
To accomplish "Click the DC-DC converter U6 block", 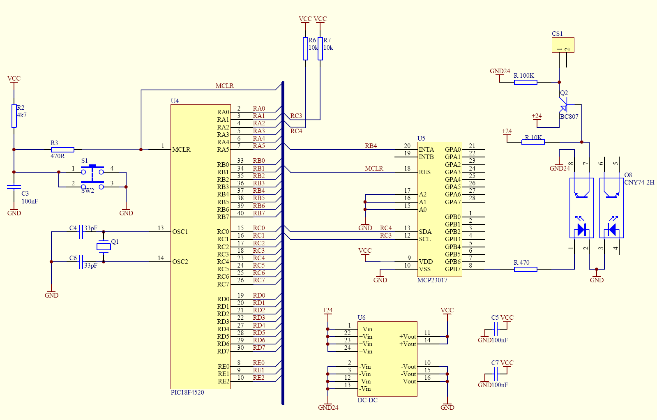I will [387, 359].
